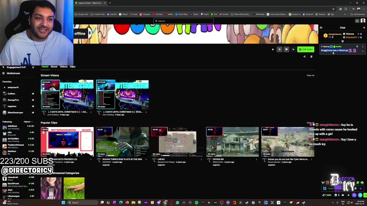
Task: Go to the channel Clips tab
Action: tap(72, 67)
